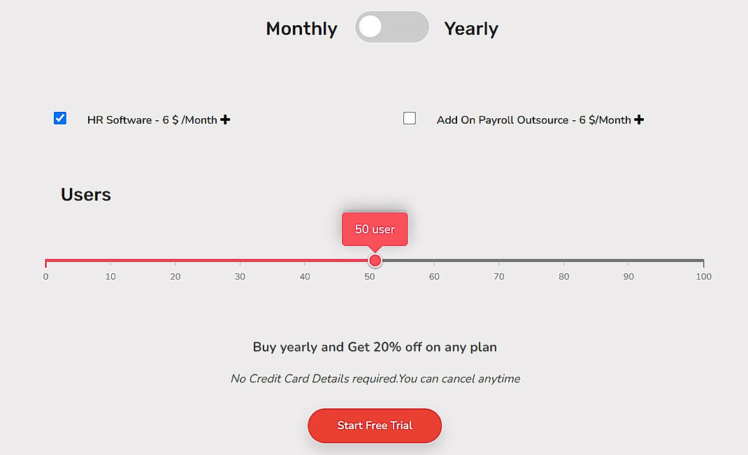Select the Yearly billing label

pos(471,29)
